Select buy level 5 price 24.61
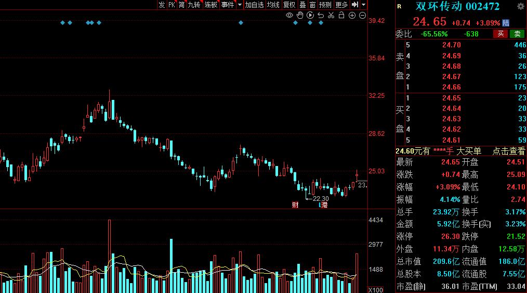 [451, 140]
